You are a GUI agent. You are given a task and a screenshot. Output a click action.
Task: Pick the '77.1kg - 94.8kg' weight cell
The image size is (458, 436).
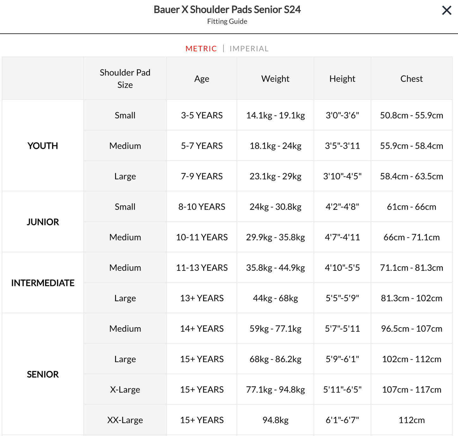coord(275,389)
